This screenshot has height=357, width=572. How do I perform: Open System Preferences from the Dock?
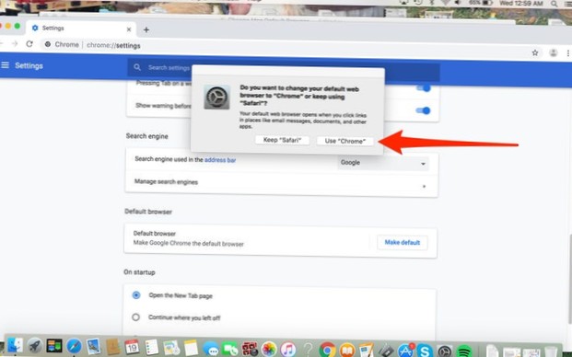pos(445,351)
